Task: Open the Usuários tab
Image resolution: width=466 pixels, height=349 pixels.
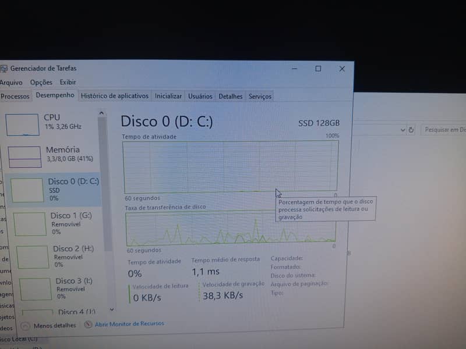Action: click(x=200, y=97)
